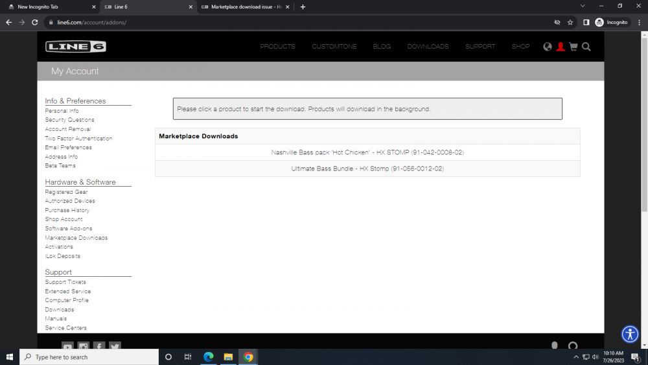648x365 pixels.
Task: Click the site search magnifier icon
Action: coord(586,47)
